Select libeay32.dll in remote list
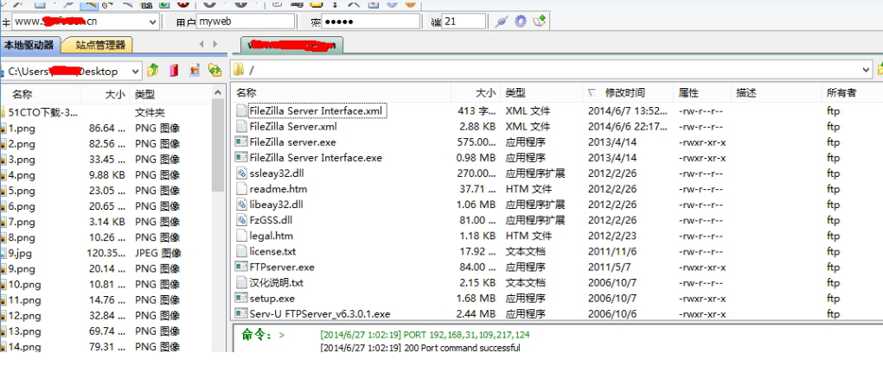 276,205
